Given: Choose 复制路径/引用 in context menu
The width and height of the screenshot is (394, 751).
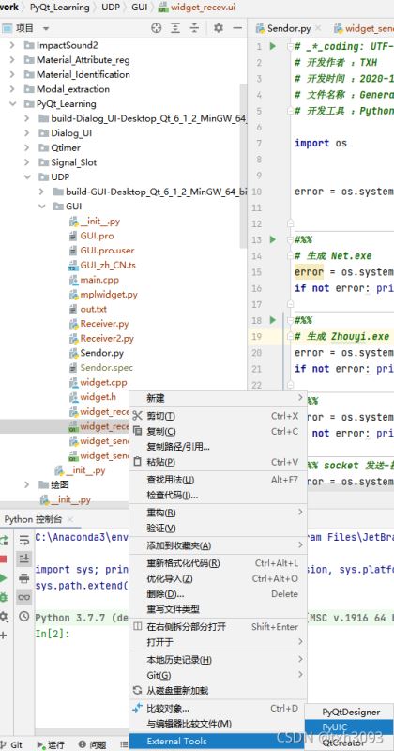Looking at the screenshot, I should [178, 447].
